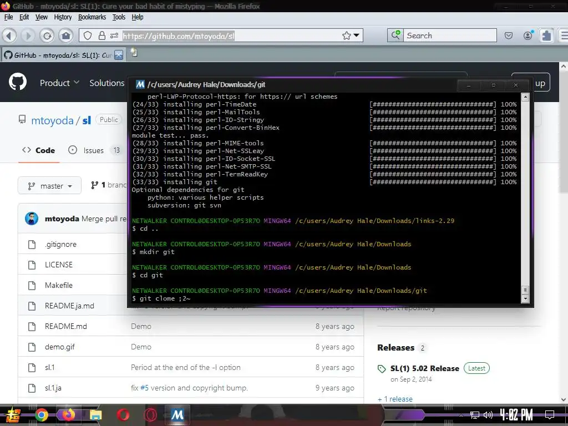Open the Help menu
This screenshot has width=568, height=426.
tap(138, 17)
